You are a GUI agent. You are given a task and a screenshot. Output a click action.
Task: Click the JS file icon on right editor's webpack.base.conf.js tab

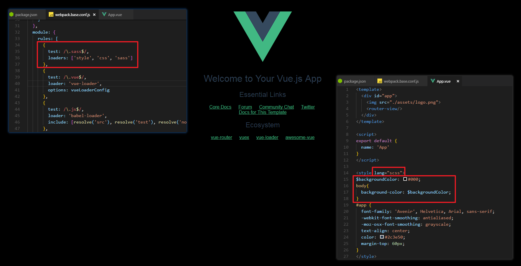[380, 81]
